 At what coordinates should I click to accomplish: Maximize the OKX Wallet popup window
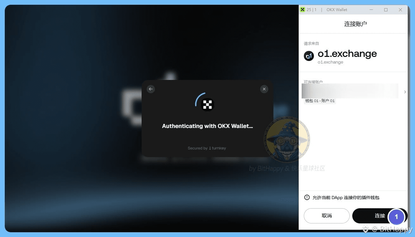pyautogui.click(x=386, y=10)
